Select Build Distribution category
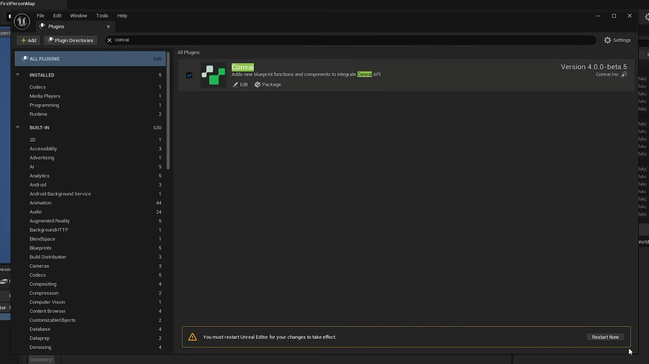This screenshot has height=364, width=649. click(90, 257)
